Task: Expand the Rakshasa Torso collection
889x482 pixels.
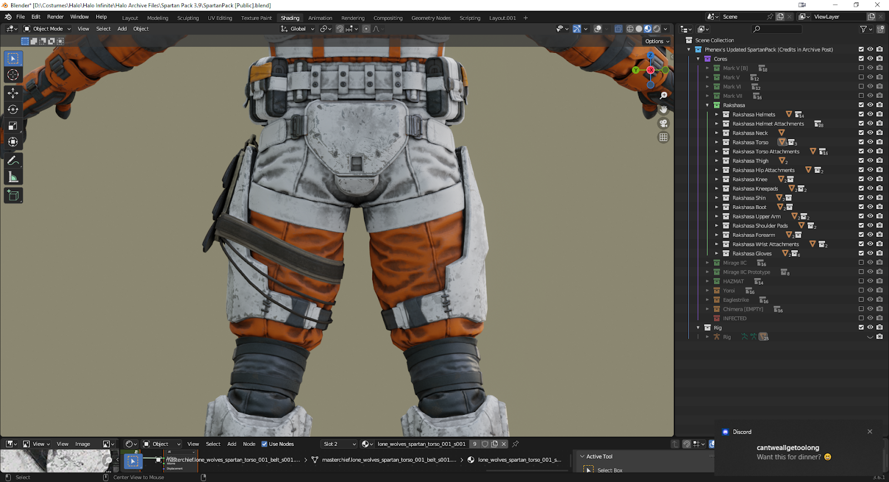Action: (717, 142)
